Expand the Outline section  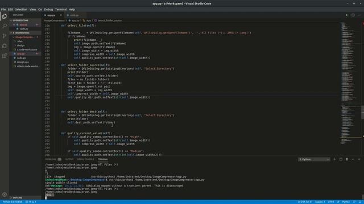[x=17, y=198]
